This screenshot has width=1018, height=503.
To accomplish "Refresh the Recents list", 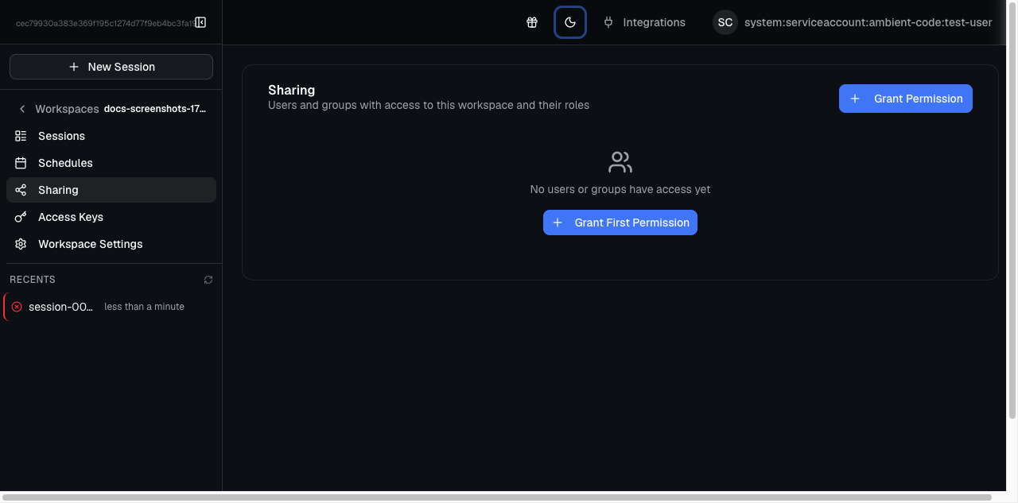I will pos(208,280).
